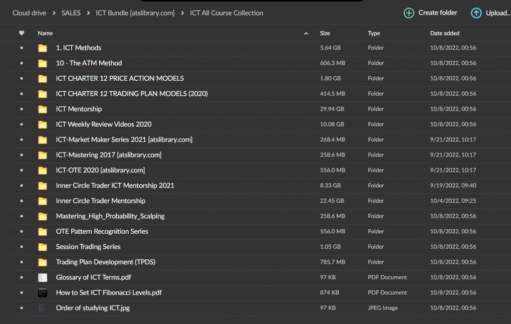Click the PDF icon for 'Glossary of ICT Terms.pdf'
This screenshot has height=324, width=511.
pyautogui.click(x=42, y=278)
